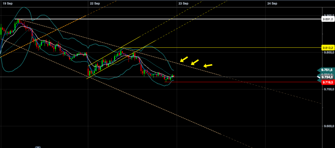Select the yellow 9.813,2 price label
The width and height of the screenshot is (335, 148).
tap(328, 48)
